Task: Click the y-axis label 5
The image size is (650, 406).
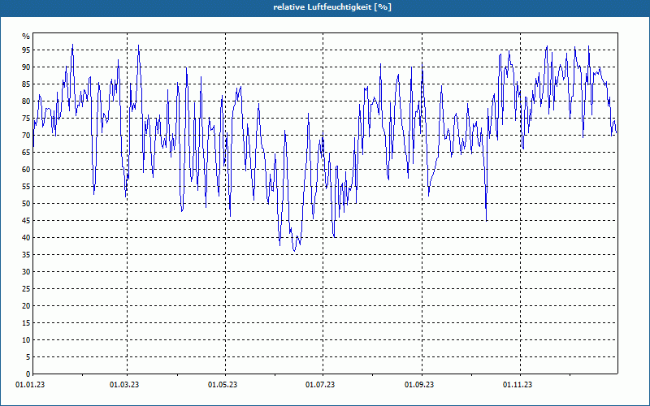Action: 28,357
